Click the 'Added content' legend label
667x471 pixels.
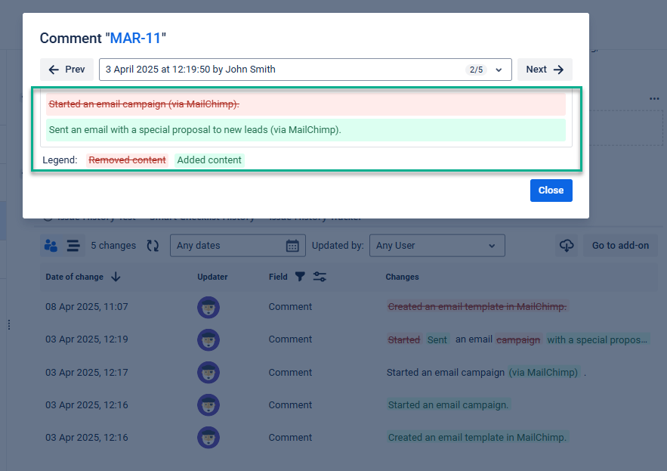tap(209, 160)
